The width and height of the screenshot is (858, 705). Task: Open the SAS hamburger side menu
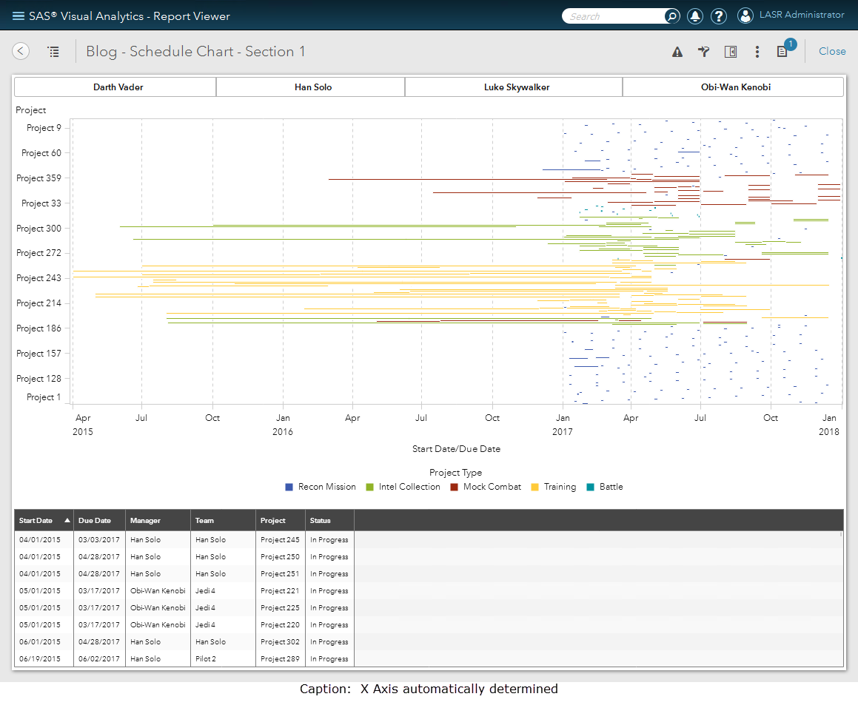(x=19, y=16)
